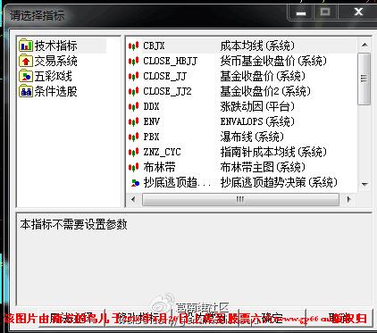Select the CLOSE_HBJJ indicator code
Viewport: 377px width, 333px height.
point(170,61)
